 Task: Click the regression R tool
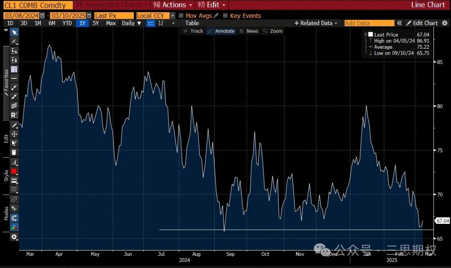tap(14, 115)
